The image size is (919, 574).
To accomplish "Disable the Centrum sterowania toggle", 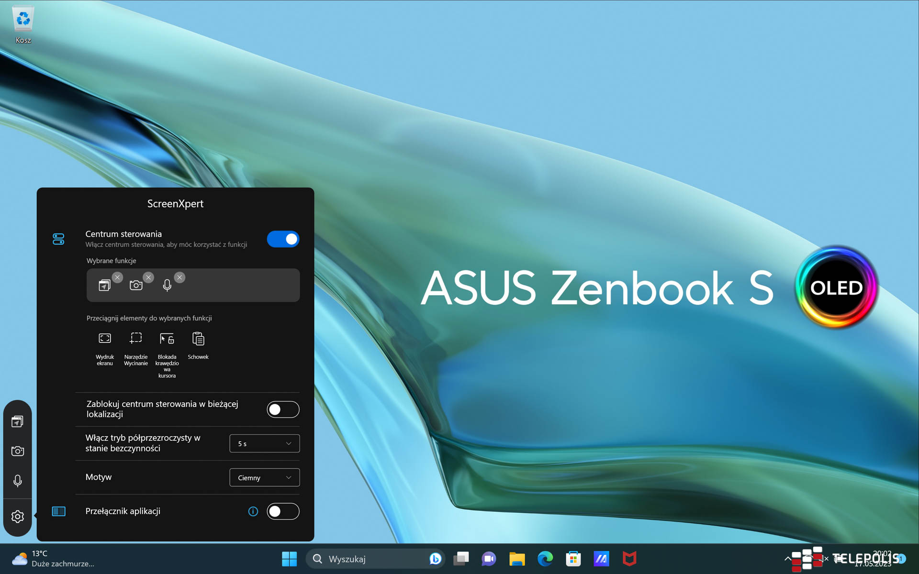I will [283, 239].
